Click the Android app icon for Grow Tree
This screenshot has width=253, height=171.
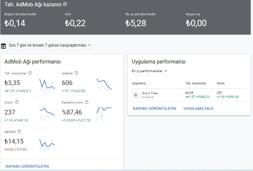pos(136,95)
